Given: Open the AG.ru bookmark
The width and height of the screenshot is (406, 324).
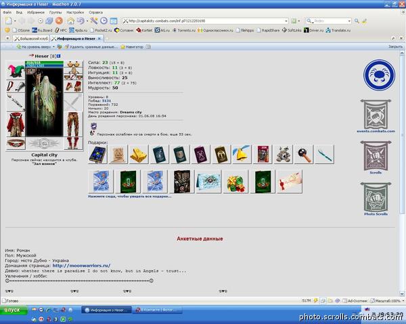Looking at the screenshot, I should tap(162, 30).
